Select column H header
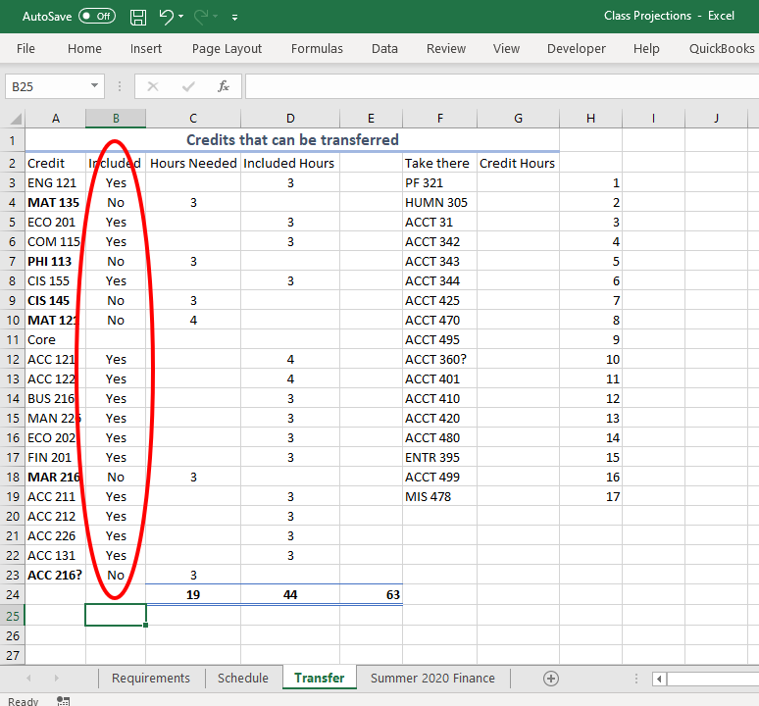The image size is (759, 706). click(590, 119)
